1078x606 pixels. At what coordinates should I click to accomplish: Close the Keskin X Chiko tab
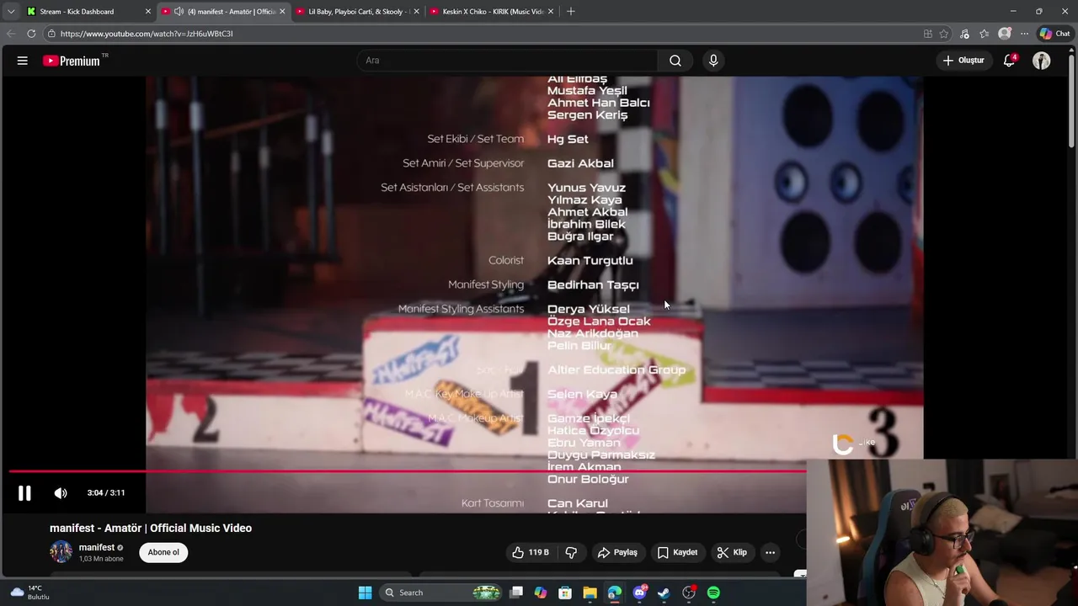click(x=552, y=12)
